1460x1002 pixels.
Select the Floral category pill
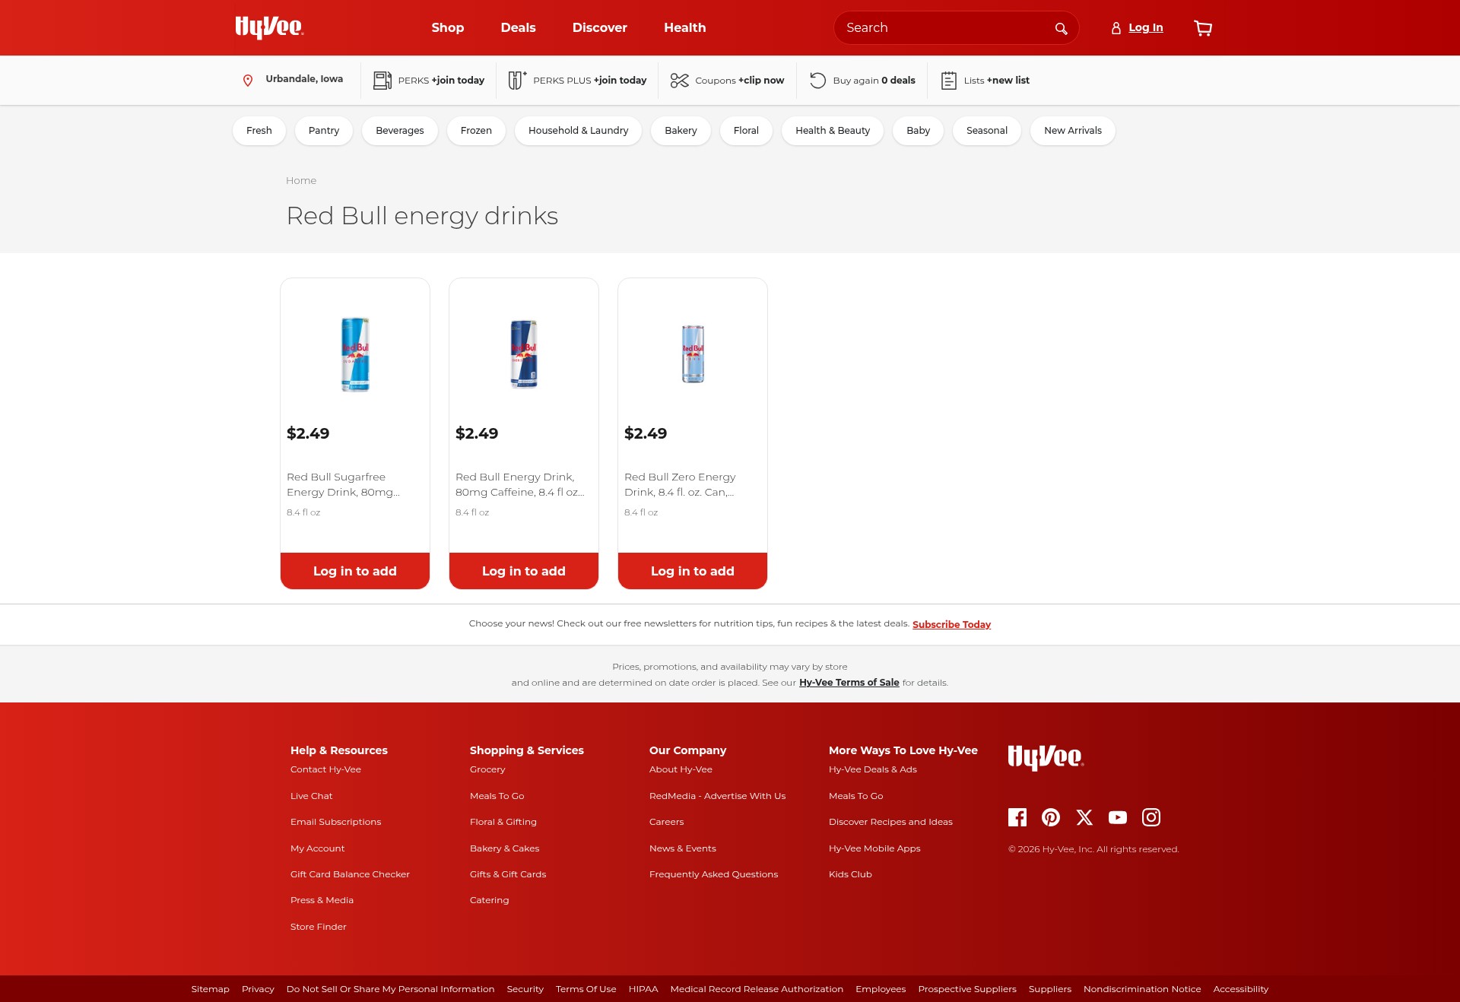pyautogui.click(x=746, y=131)
